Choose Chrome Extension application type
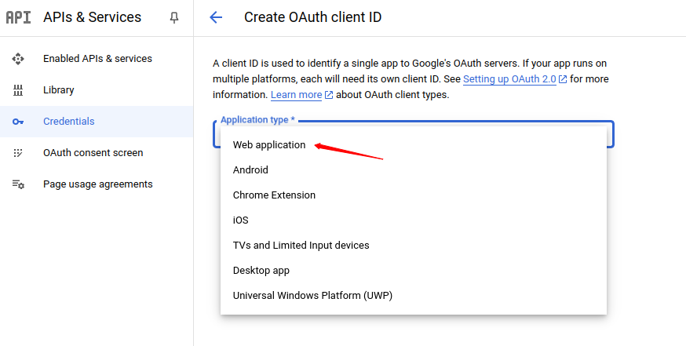The width and height of the screenshot is (686, 346). [414, 195]
